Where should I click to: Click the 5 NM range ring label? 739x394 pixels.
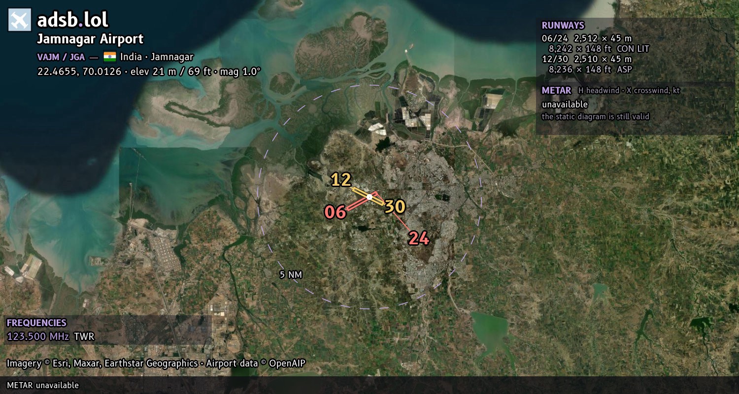tap(291, 275)
